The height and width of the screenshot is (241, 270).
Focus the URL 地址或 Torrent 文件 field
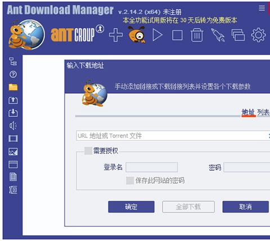(x=173, y=136)
